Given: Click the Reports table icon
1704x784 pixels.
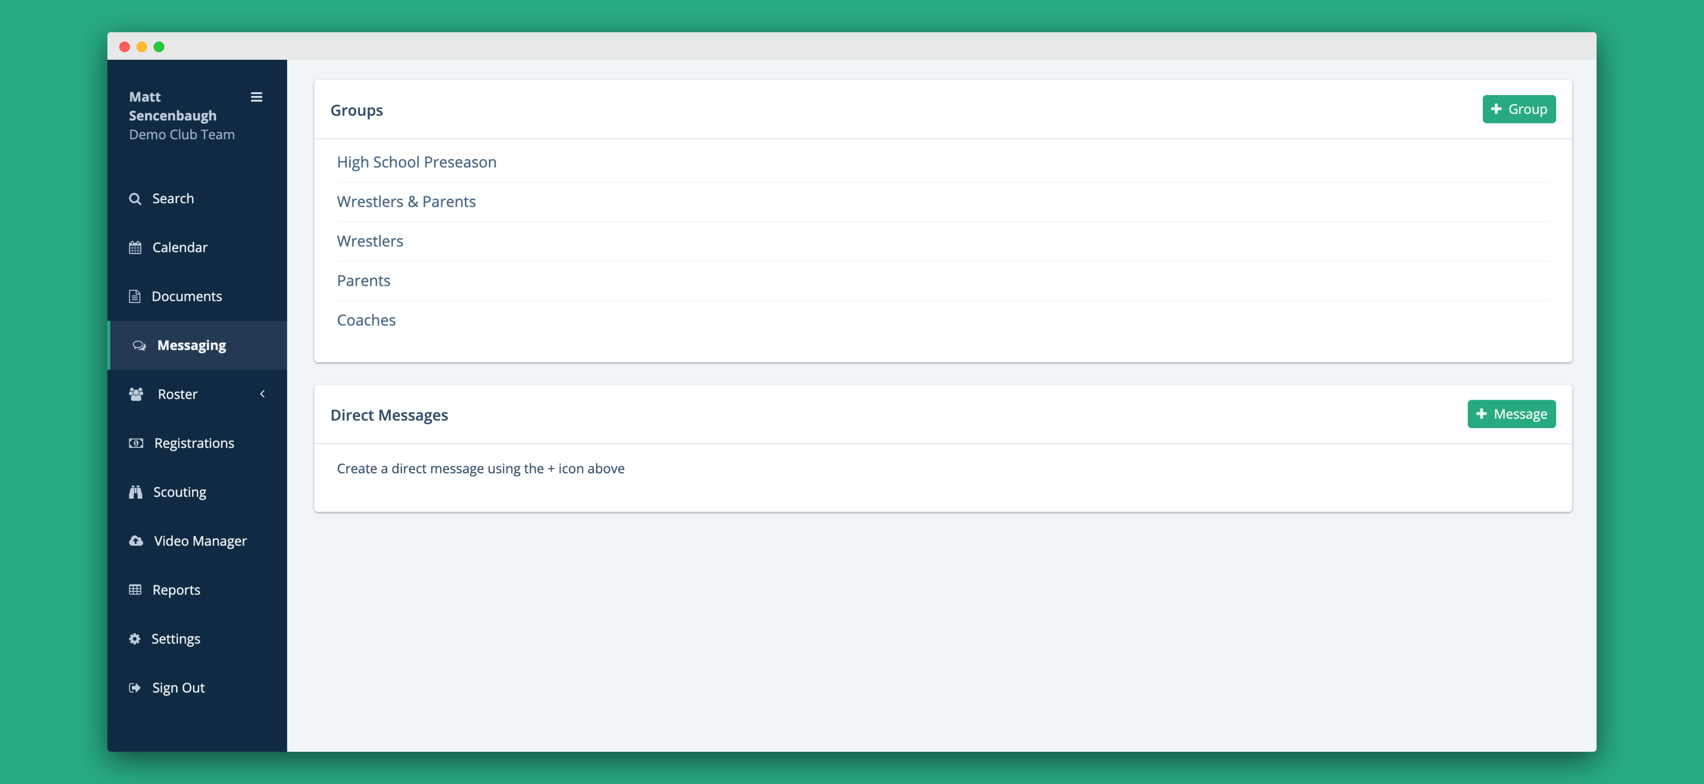Looking at the screenshot, I should 135,589.
